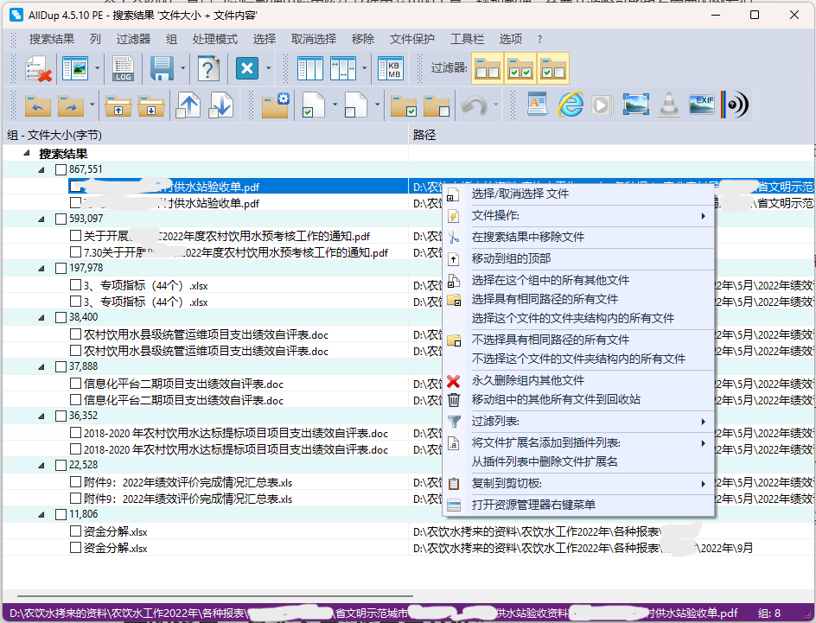Click the first column layout icon

(310, 68)
